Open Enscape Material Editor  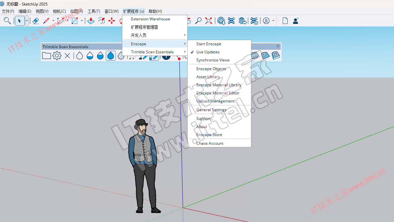click(x=220, y=93)
